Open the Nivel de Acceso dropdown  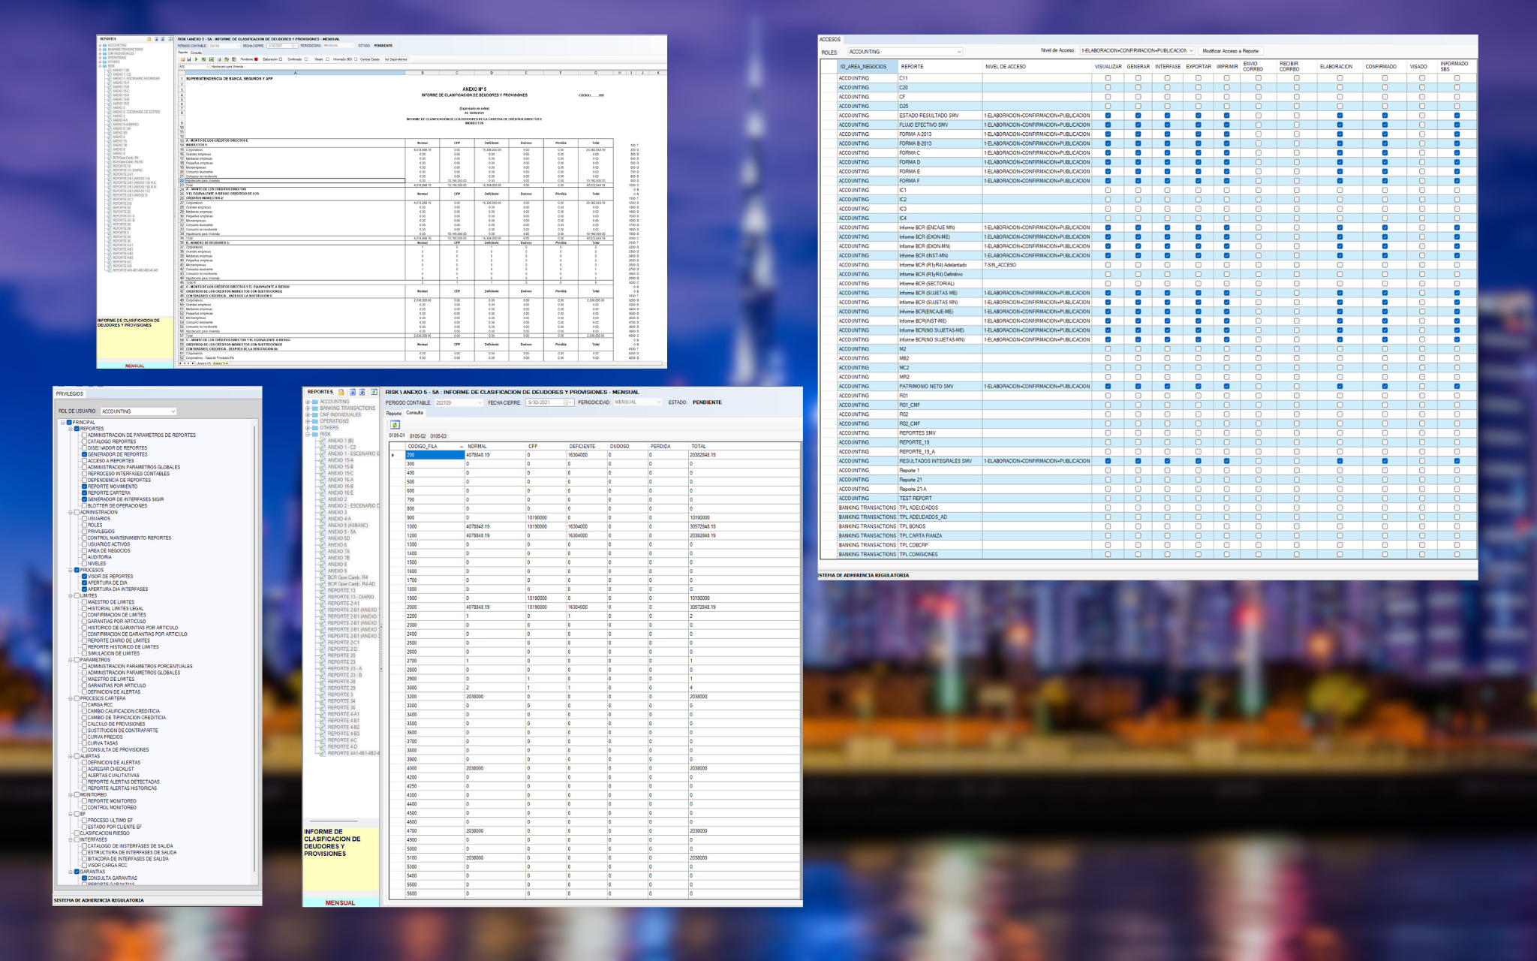click(x=1137, y=50)
